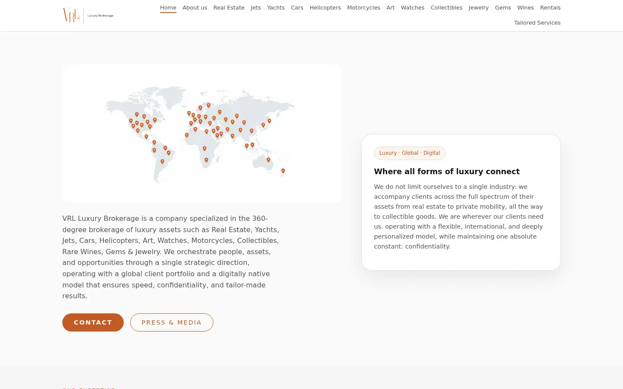Open the Helicopters page

coord(325,8)
